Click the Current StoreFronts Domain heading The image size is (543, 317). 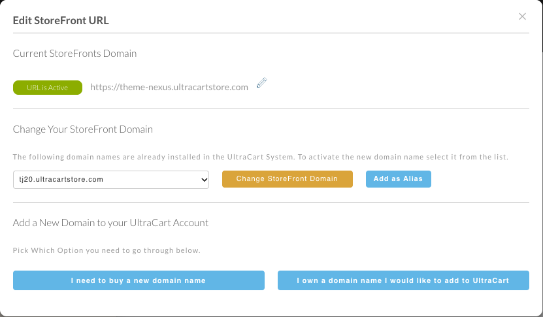[x=74, y=54]
